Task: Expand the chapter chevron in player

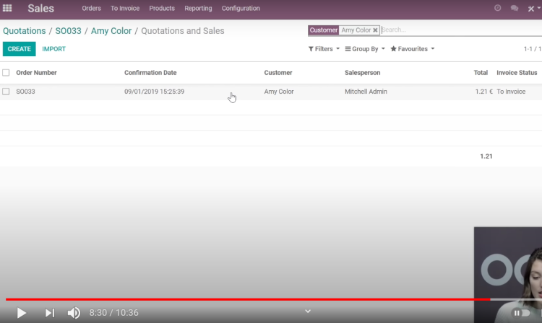Action: coord(308,311)
